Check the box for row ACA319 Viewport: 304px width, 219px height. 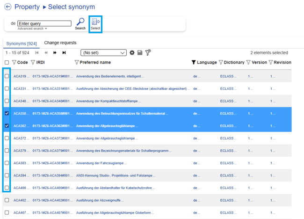[x=7, y=76]
